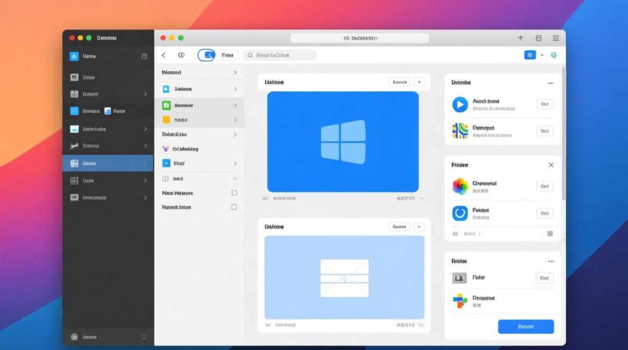Screen dimensions: 628x350
Task: Expand the yellow icon row chevron
Action: click(235, 120)
